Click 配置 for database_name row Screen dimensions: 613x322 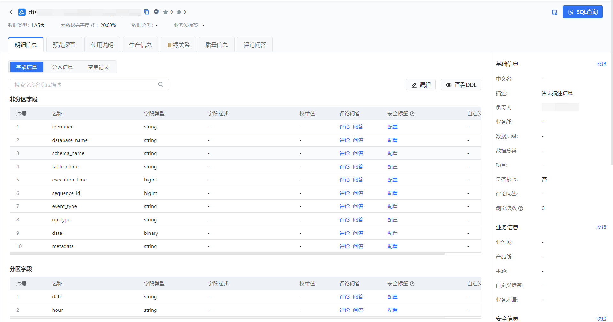[392, 140]
